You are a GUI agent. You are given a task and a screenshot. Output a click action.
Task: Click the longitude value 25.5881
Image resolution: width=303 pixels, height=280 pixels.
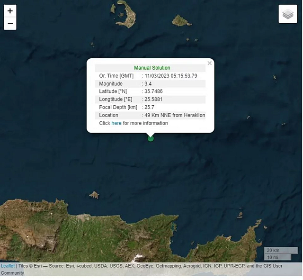pos(154,99)
